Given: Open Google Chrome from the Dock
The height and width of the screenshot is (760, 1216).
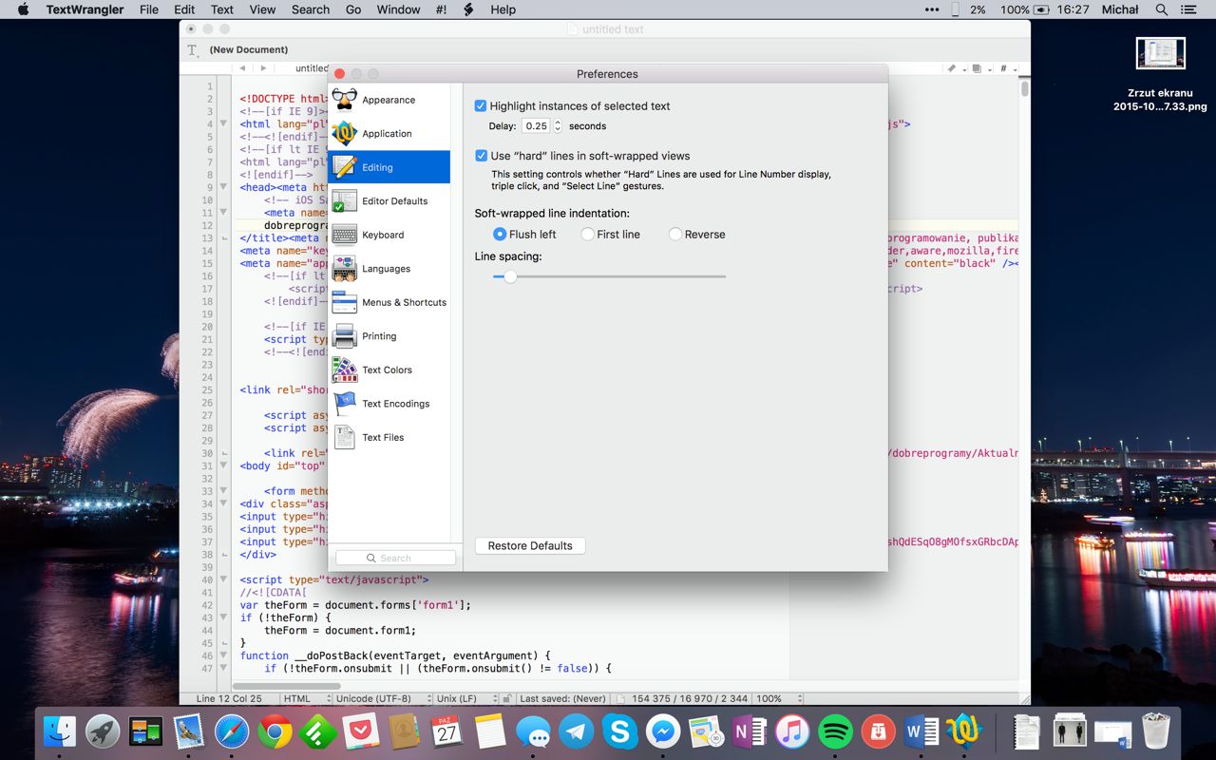Looking at the screenshot, I should [275, 731].
